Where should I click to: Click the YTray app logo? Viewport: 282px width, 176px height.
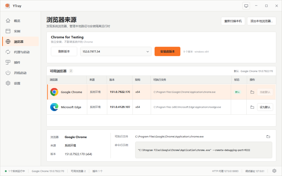(x=7, y=6)
